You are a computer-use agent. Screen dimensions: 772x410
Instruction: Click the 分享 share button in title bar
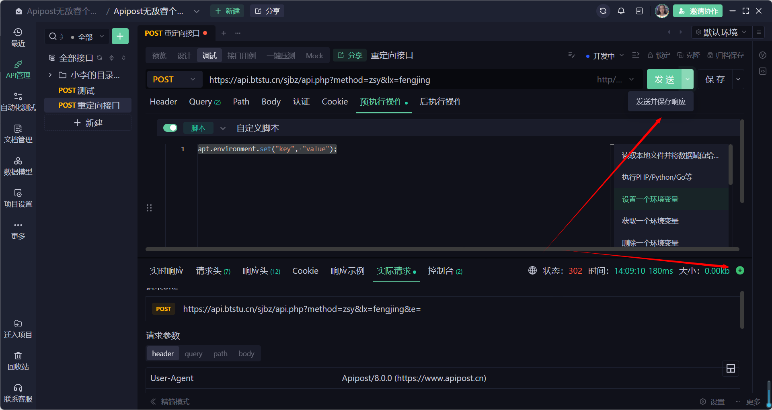click(x=267, y=11)
